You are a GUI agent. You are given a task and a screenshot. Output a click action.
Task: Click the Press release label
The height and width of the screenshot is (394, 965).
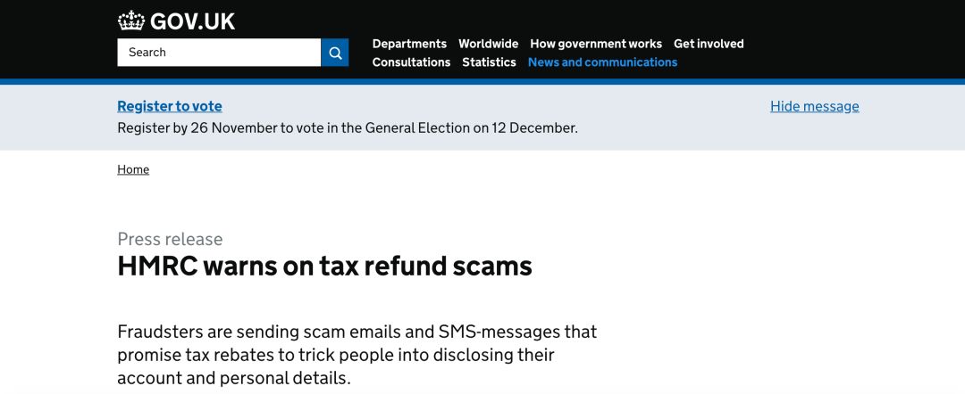[170, 239]
